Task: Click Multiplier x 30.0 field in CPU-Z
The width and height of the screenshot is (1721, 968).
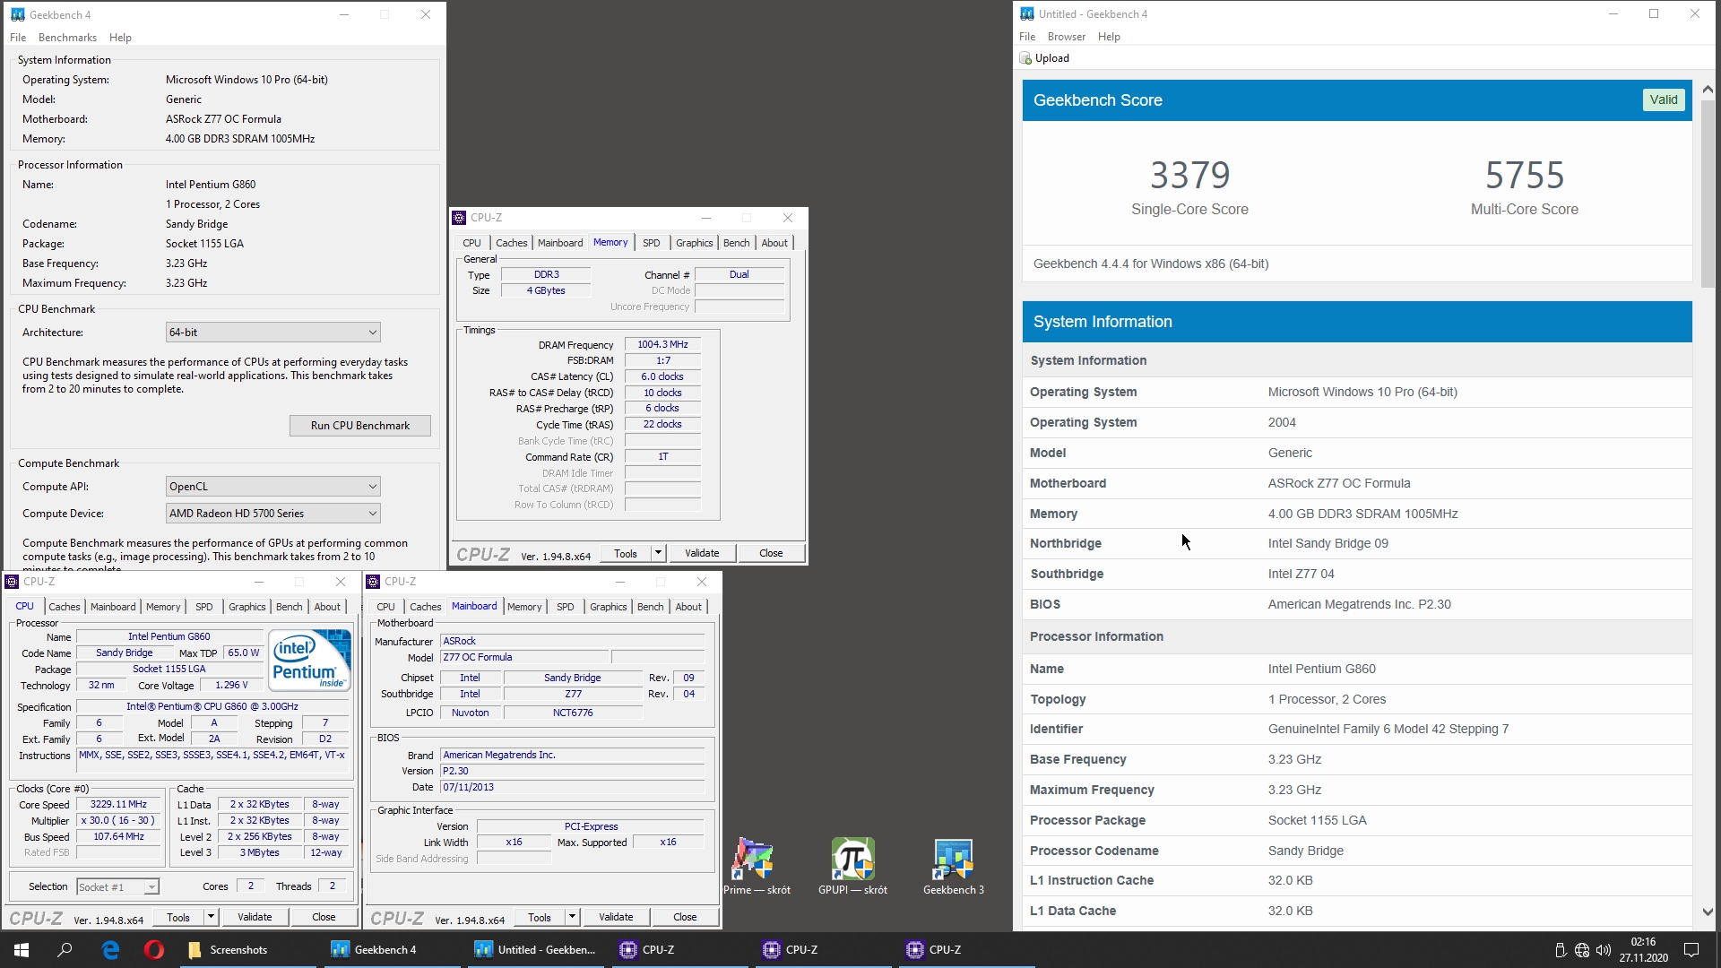Action: [x=118, y=821]
